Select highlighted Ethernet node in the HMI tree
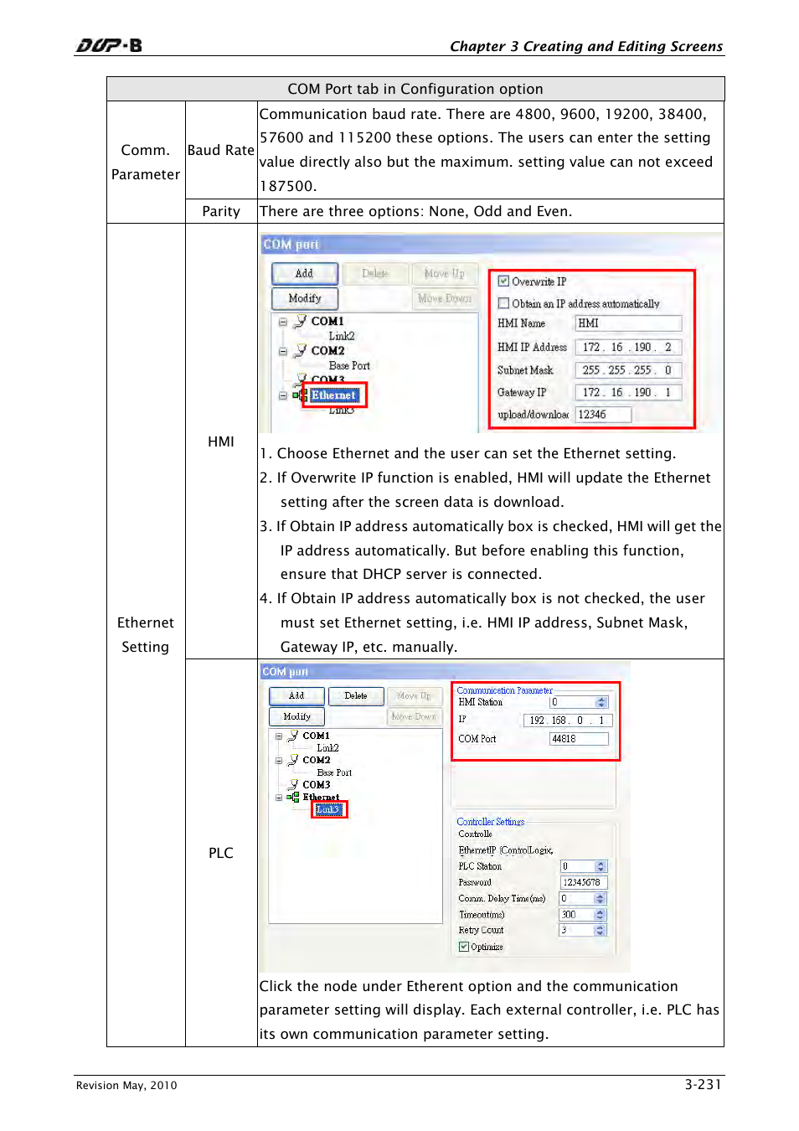Screen dimensions: 799x1131 coord(333,395)
